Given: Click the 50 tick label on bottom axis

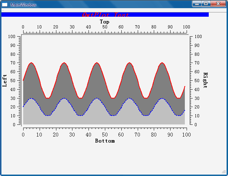Looking at the screenshot, I should point(105,135).
